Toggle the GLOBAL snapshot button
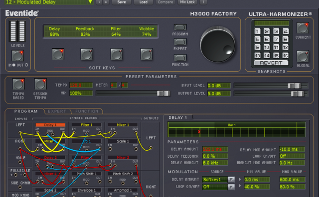Viewport: 319px width, 197px height. (303, 56)
